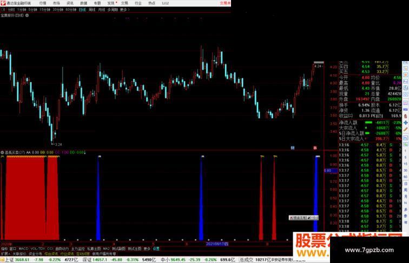409x263 pixels.
Task: Select the 日线 daily chart tab
Action: [x=82, y=10]
